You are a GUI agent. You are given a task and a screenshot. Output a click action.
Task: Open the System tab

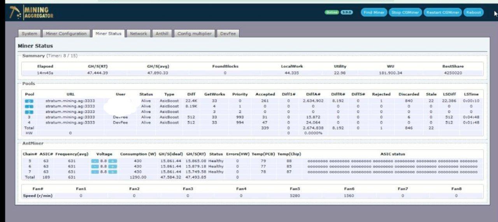click(x=30, y=33)
